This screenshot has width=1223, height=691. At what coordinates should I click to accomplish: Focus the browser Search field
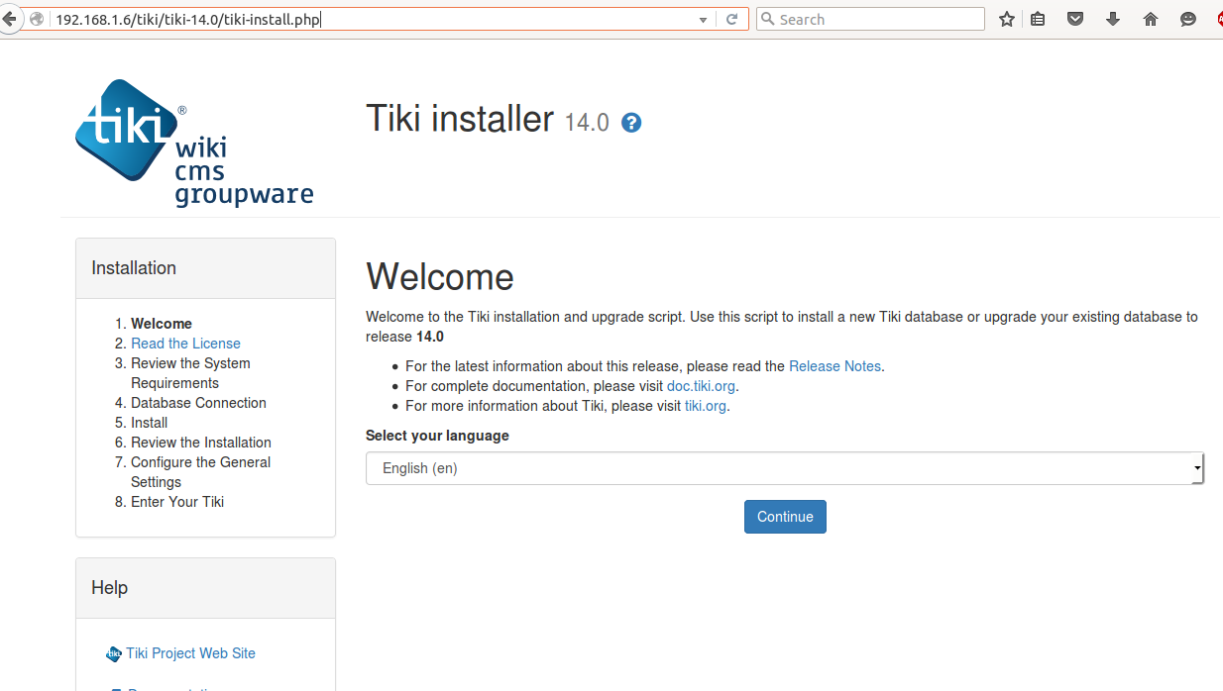(870, 19)
